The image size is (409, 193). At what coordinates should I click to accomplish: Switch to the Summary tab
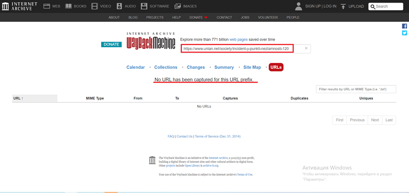(224, 67)
